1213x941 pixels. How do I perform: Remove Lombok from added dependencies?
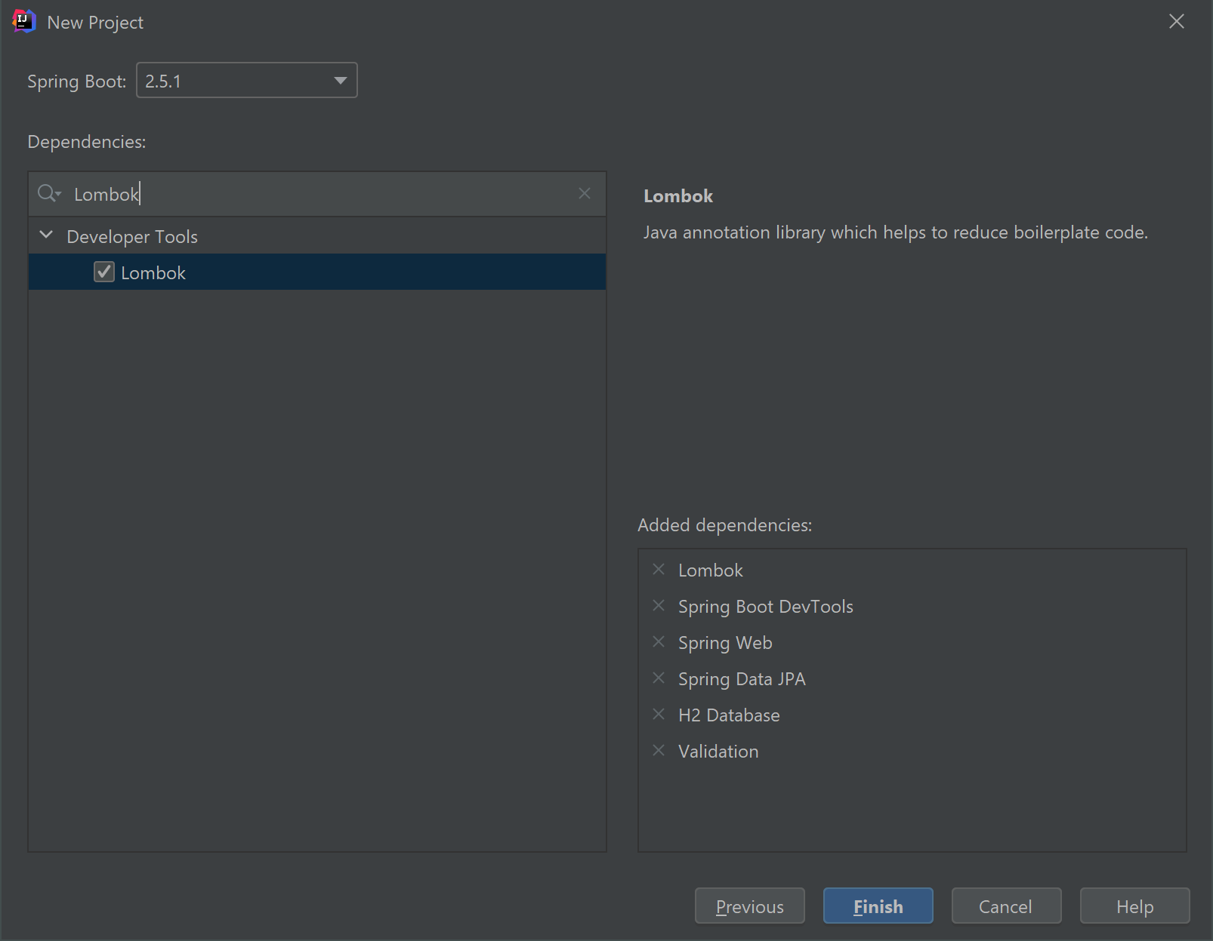pos(659,570)
